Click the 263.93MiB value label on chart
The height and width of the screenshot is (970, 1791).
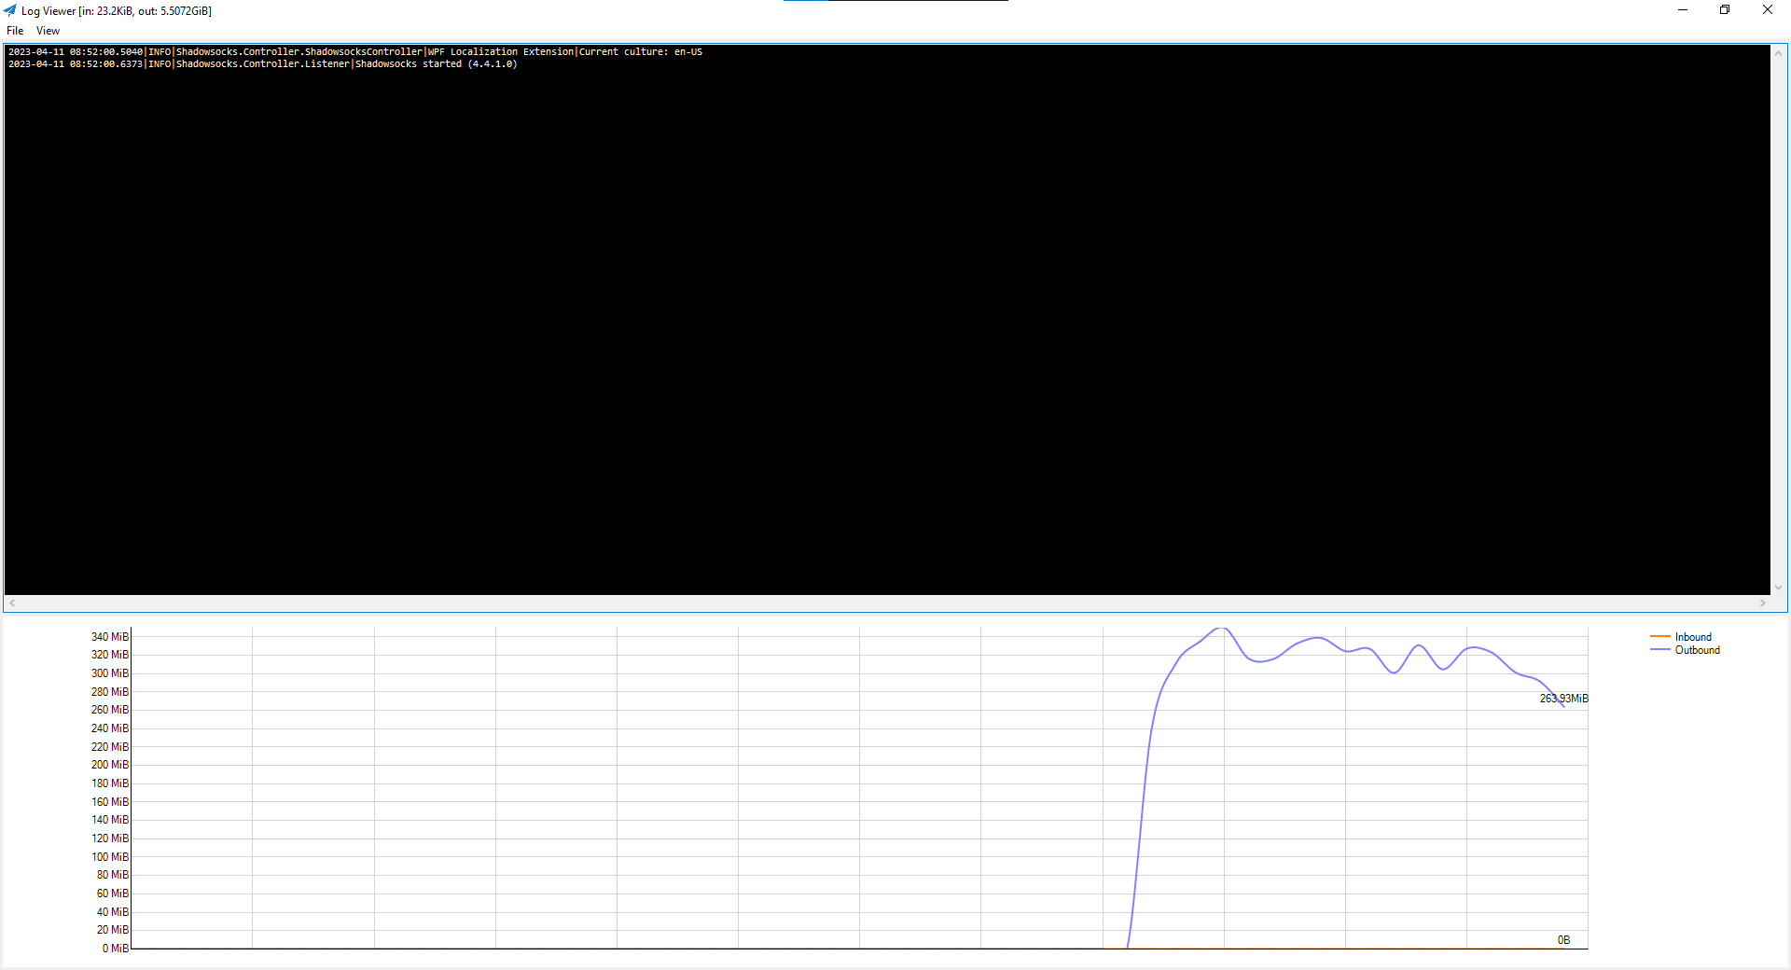pos(1562,697)
